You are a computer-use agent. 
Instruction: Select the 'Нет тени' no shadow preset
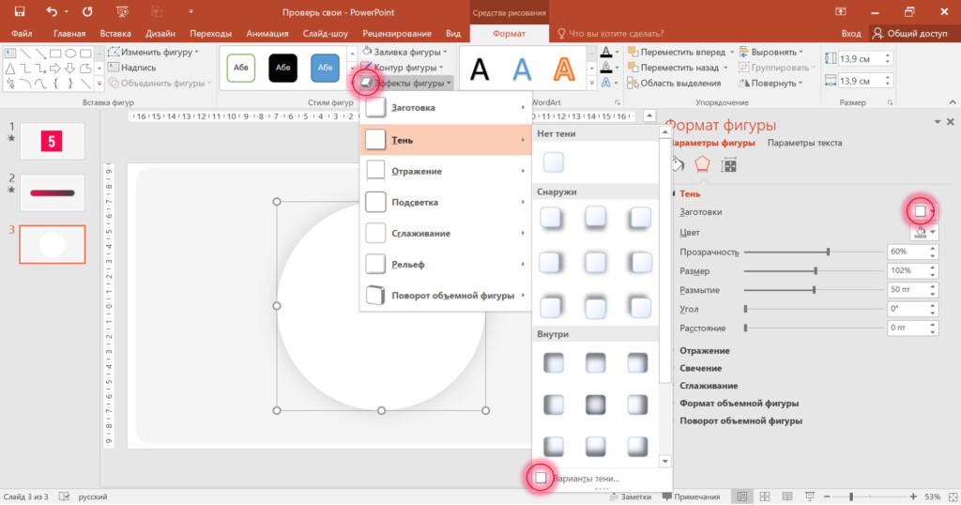point(554,161)
